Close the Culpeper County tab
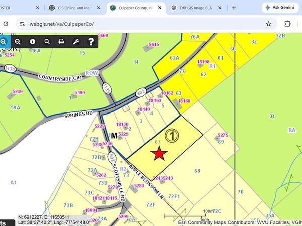Screen dimensions: 302x226 click(160, 8)
